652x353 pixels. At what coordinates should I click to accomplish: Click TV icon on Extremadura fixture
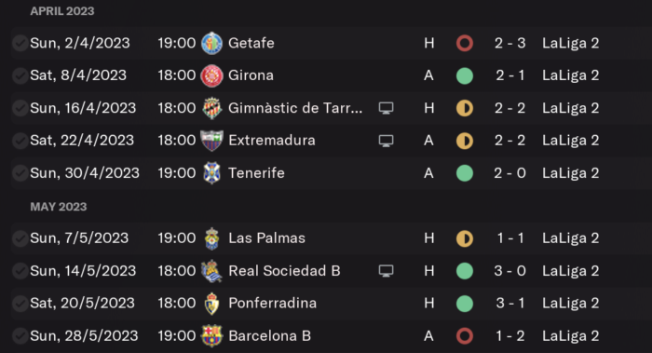(386, 141)
